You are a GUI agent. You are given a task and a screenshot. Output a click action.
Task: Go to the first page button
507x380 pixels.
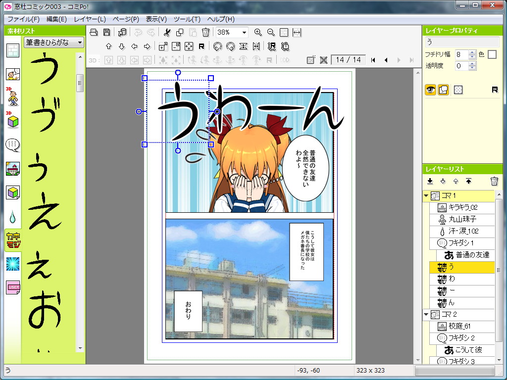pos(373,60)
